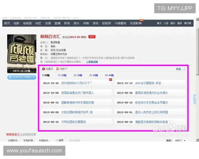Switch to 31-40期 episode range
The image size is (199, 159).
coord(94,75)
